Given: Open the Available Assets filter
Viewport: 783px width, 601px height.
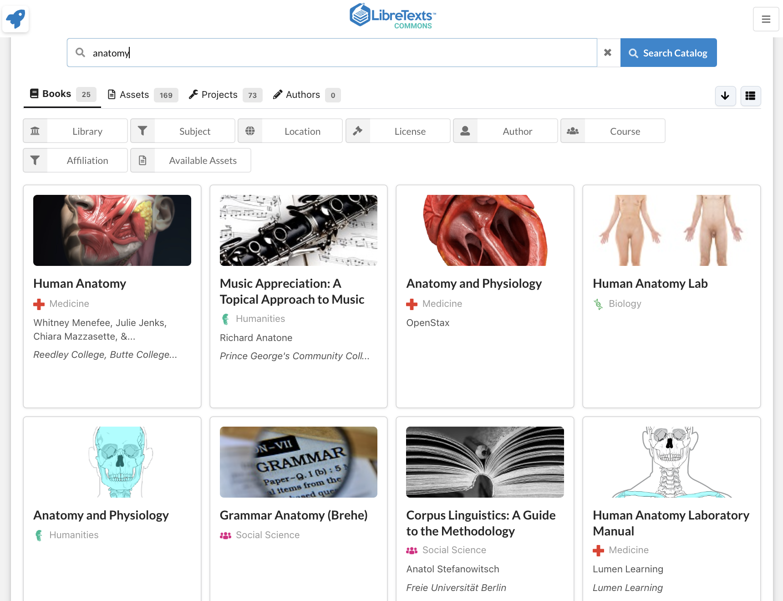Looking at the screenshot, I should [x=191, y=160].
